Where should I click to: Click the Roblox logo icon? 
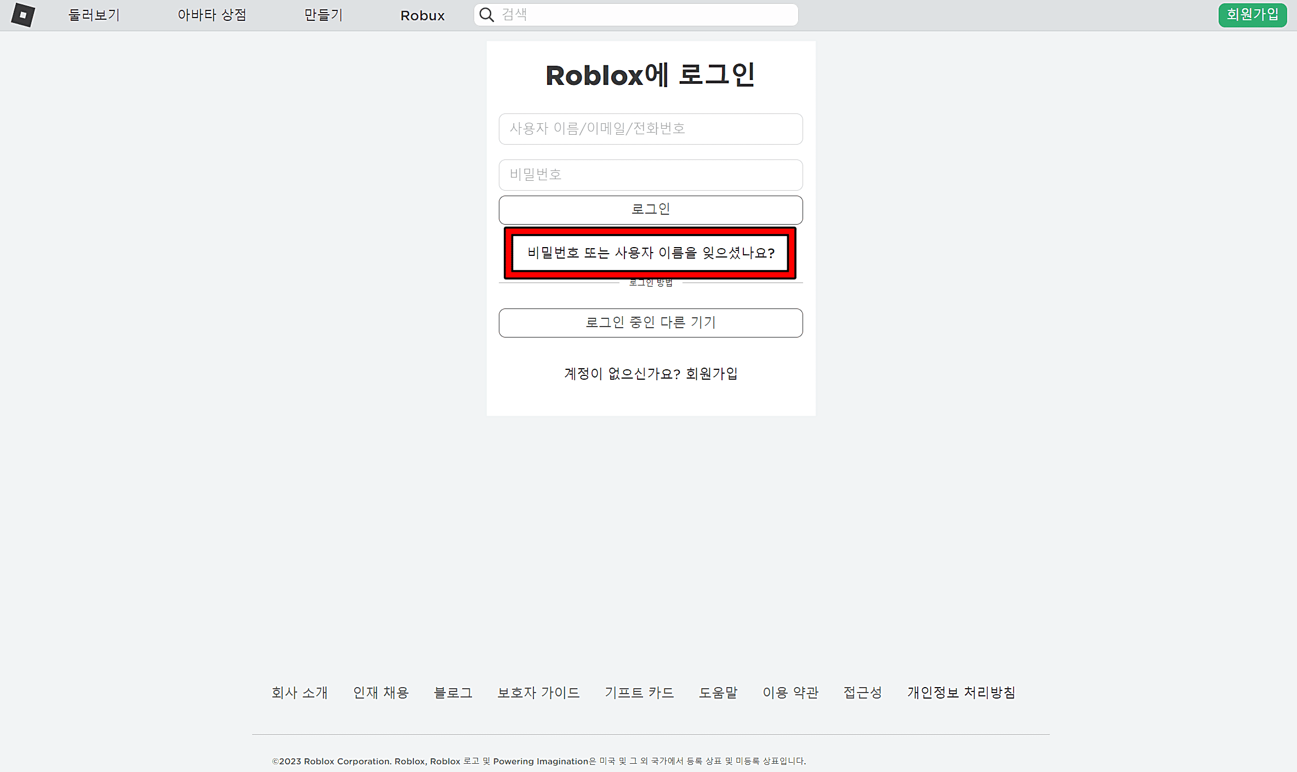[23, 15]
